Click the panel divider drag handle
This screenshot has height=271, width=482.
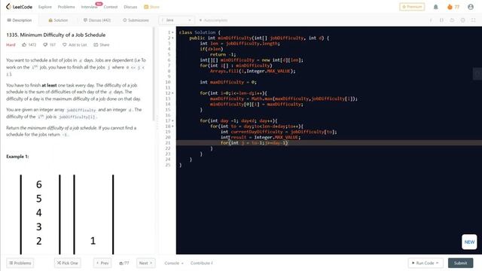point(157,122)
